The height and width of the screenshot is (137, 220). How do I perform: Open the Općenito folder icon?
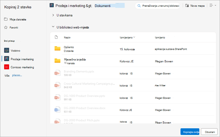tap(57, 48)
